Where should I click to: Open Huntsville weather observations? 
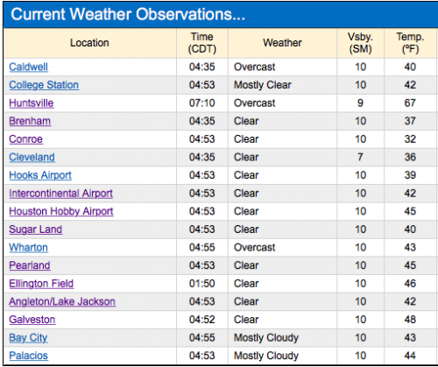coord(32,103)
